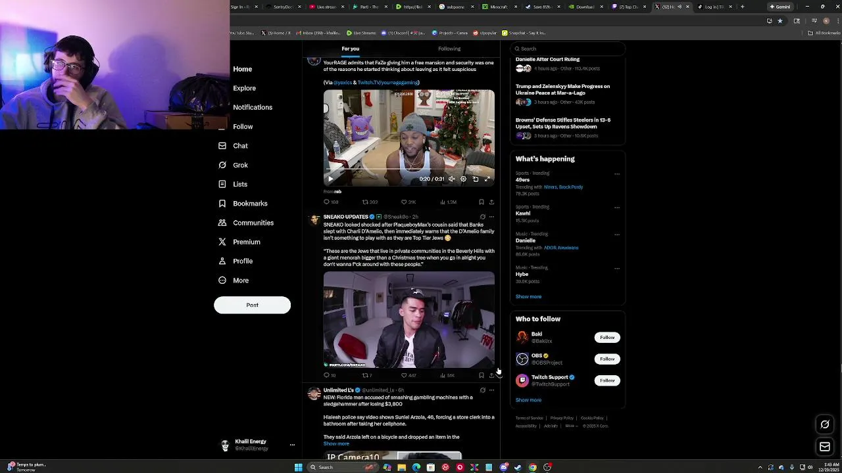The height and width of the screenshot is (473, 842).
Task: Click the Grok sidebar icon
Action: coord(222,165)
